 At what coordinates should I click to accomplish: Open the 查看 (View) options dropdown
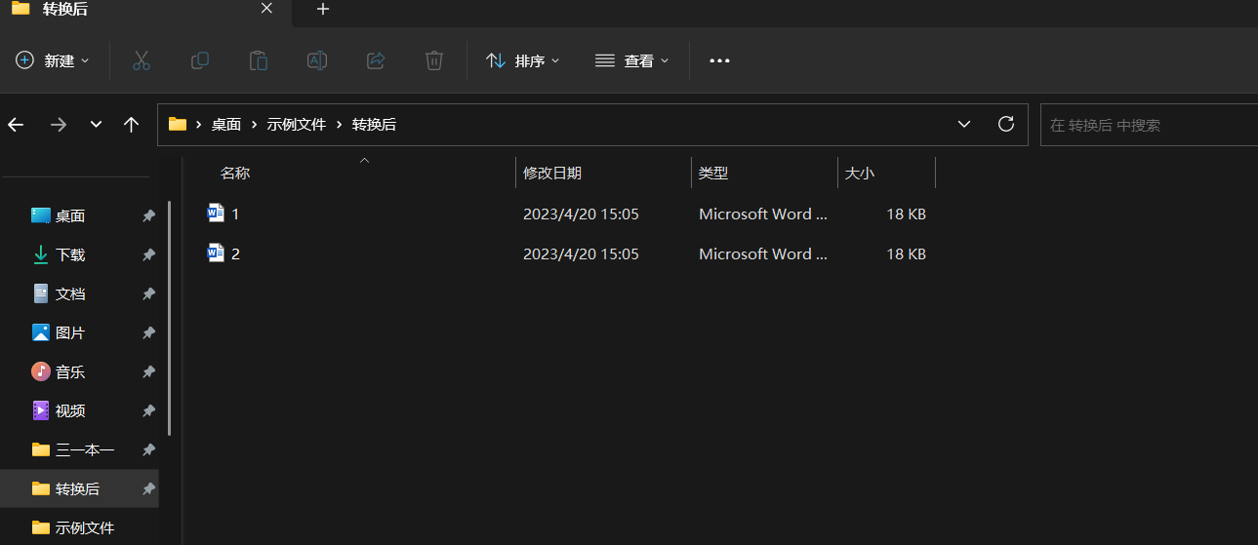pyautogui.click(x=632, y=60)
